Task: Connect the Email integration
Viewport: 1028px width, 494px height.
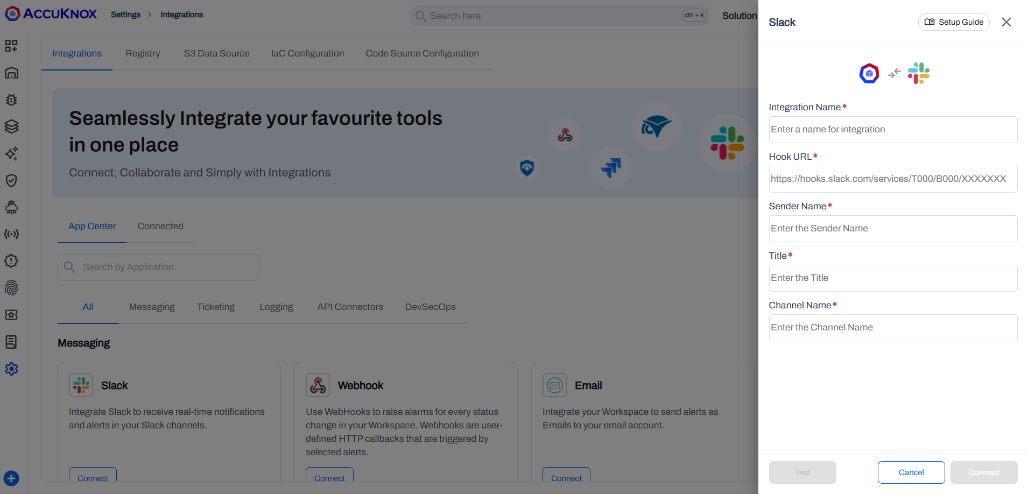Action: tap(566, 478)
